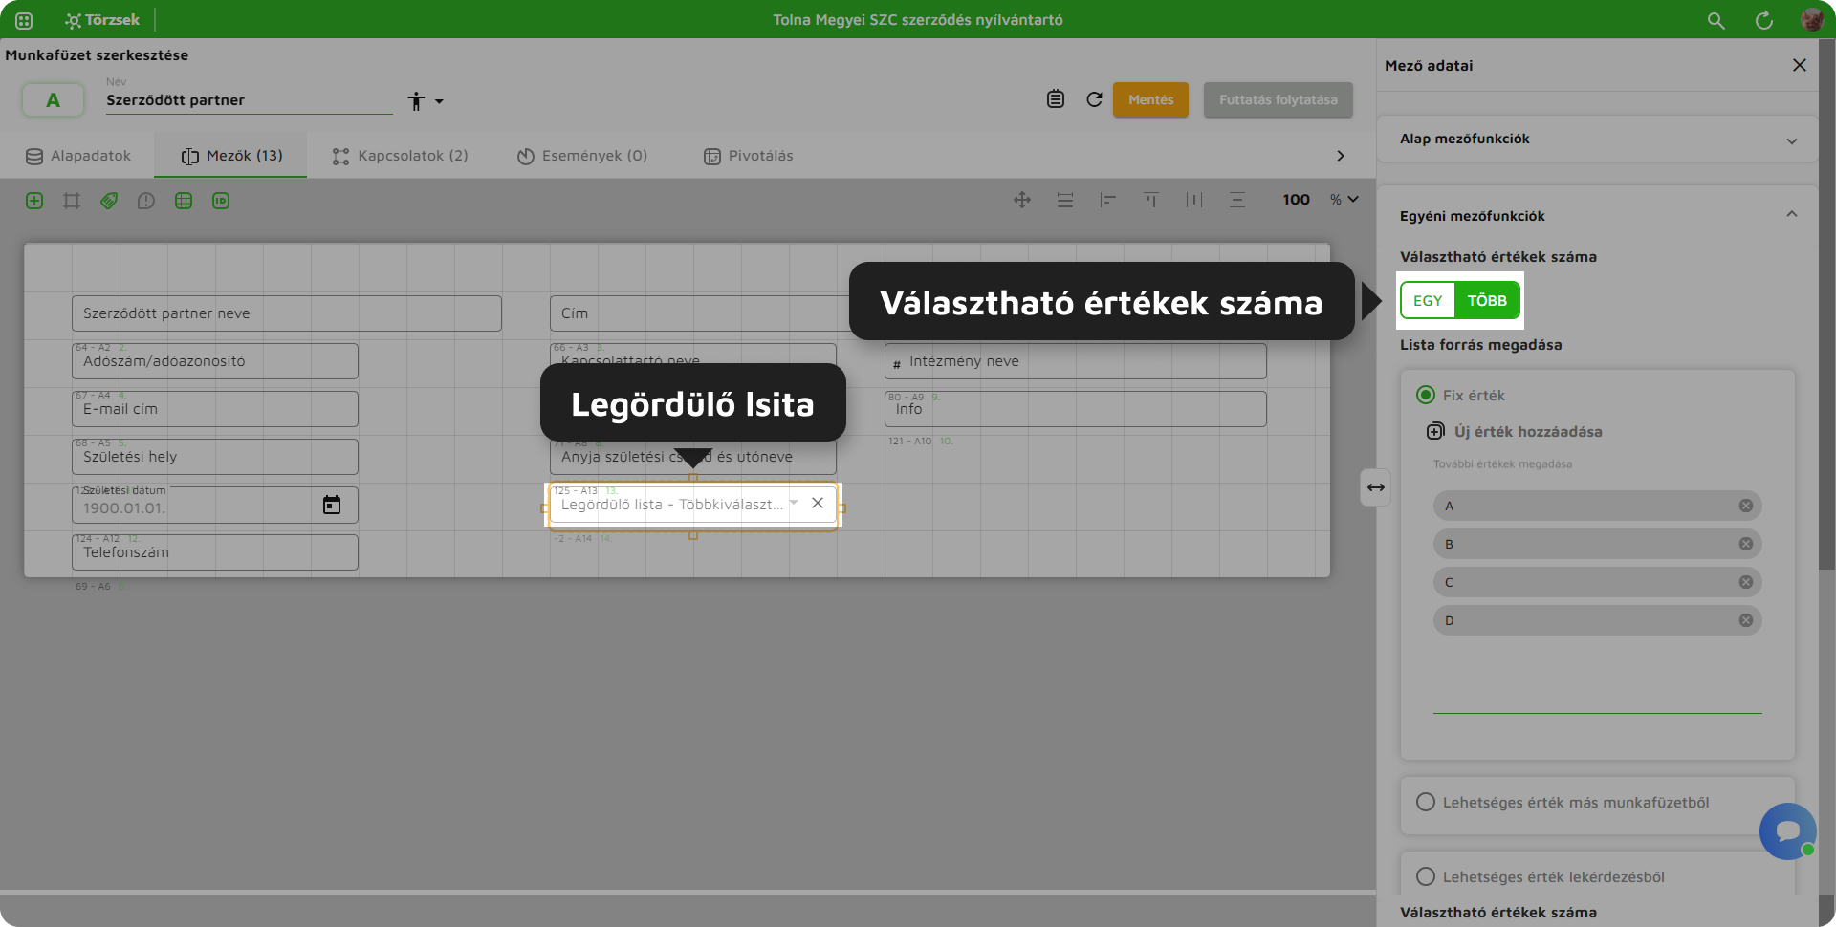The height and width of the screenshot is (927, 1836).
Task: Click the search magnifier icon
Action: tap(1716, 20)
